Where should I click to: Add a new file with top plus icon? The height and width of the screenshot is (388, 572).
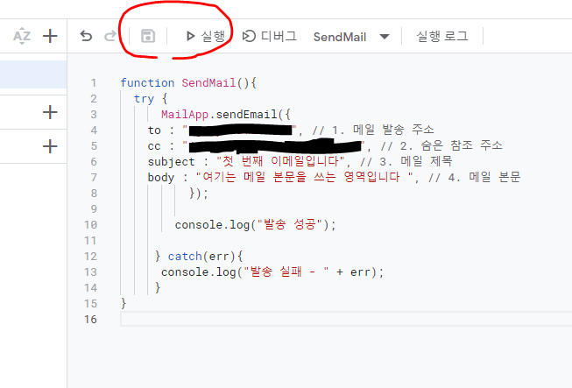pos(50,36)
